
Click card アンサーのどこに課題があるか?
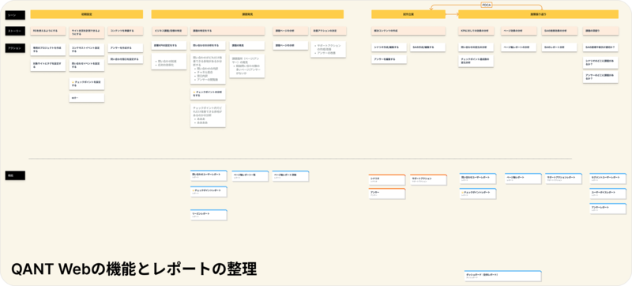coord(600,77)
